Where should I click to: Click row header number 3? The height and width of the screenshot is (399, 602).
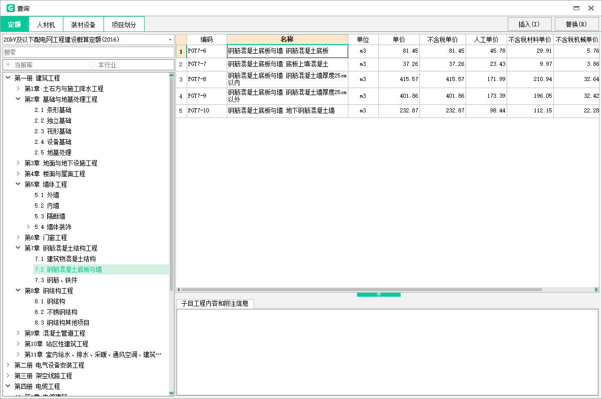pyautogui.click(x=181, y=79)
